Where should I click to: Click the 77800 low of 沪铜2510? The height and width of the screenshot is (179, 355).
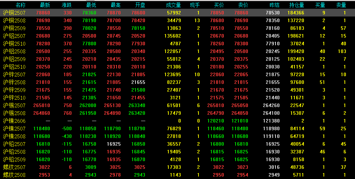(89, 44)
